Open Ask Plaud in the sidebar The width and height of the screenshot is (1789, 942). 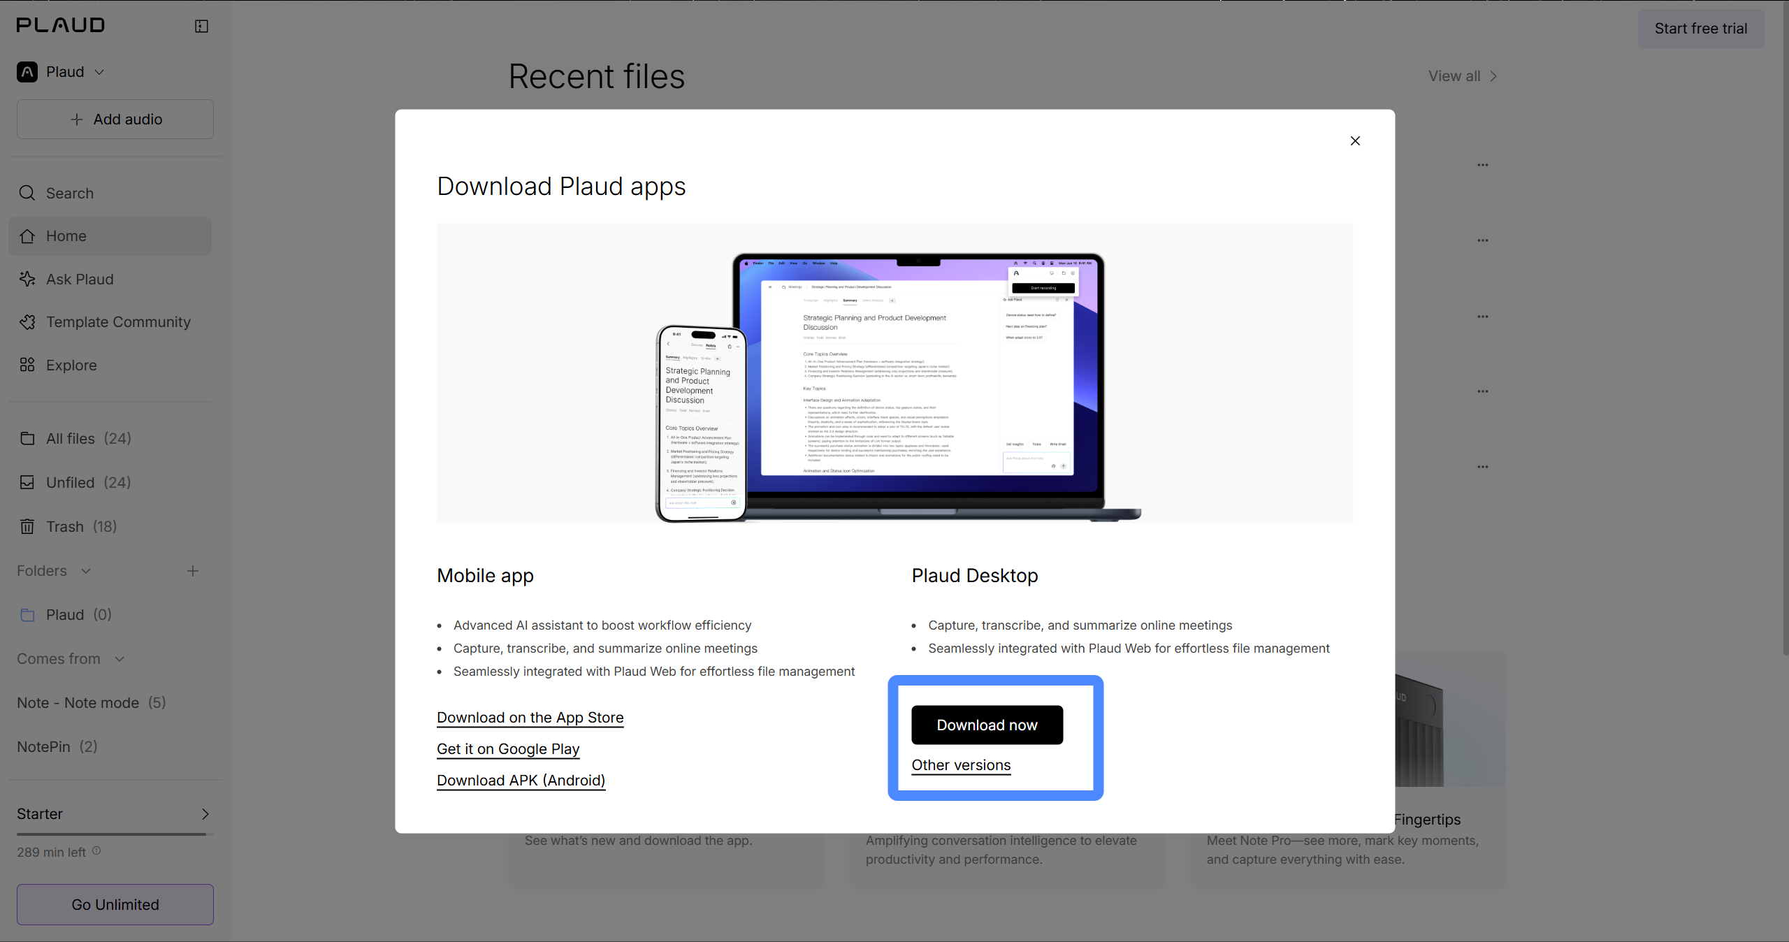pos(110,280)
